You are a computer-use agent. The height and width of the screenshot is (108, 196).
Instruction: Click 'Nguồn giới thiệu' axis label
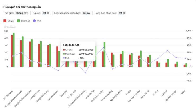[x=116, y=96]
